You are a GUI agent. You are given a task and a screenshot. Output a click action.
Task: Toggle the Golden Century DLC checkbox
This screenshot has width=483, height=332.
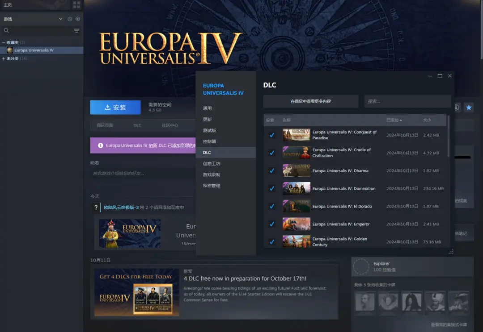tap(272, 242)
